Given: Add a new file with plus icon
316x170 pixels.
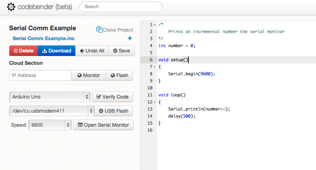Looking at the screenshot, I should coord(130,38).
